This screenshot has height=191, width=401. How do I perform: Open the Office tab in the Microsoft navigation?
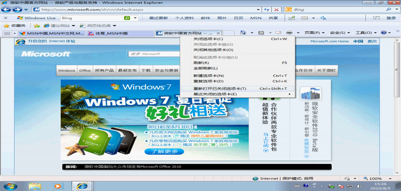pyautogui.click(x=85, y=71)
